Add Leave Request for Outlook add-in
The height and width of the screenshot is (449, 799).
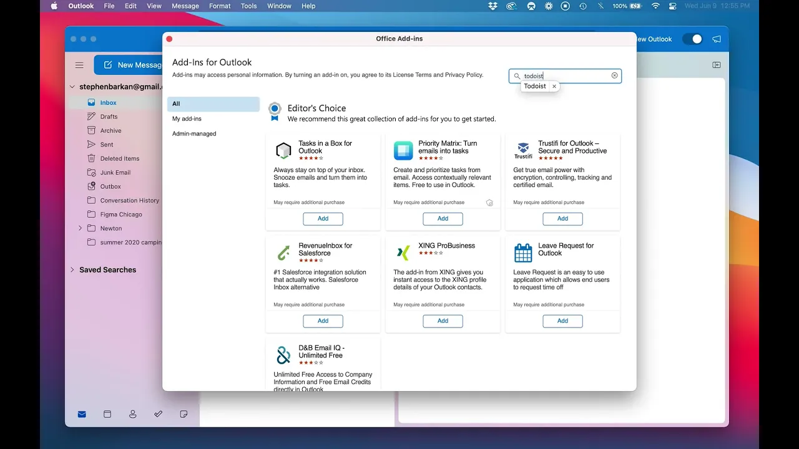[x=562, y=321]
